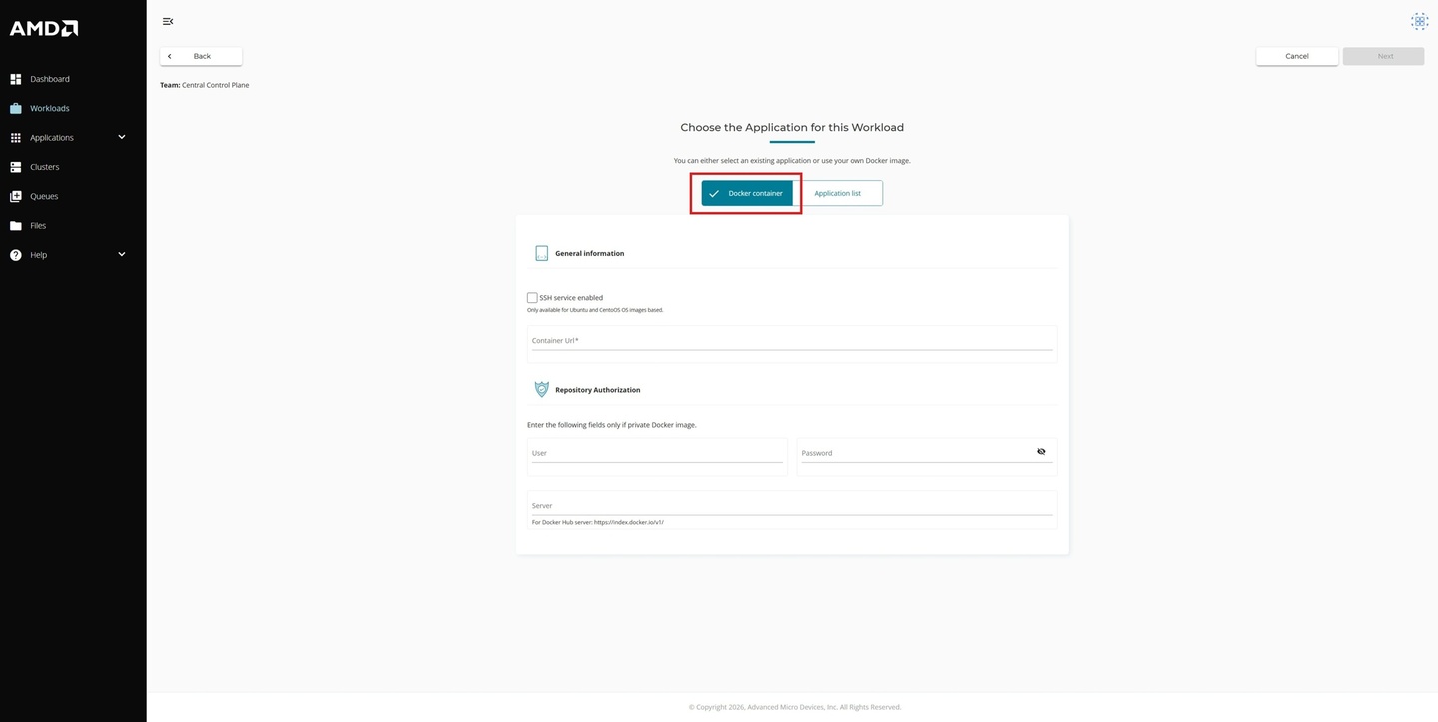The image size is (1438, 722).
Task: Toggle password visibility eye icon
Action: (1041, 452)
